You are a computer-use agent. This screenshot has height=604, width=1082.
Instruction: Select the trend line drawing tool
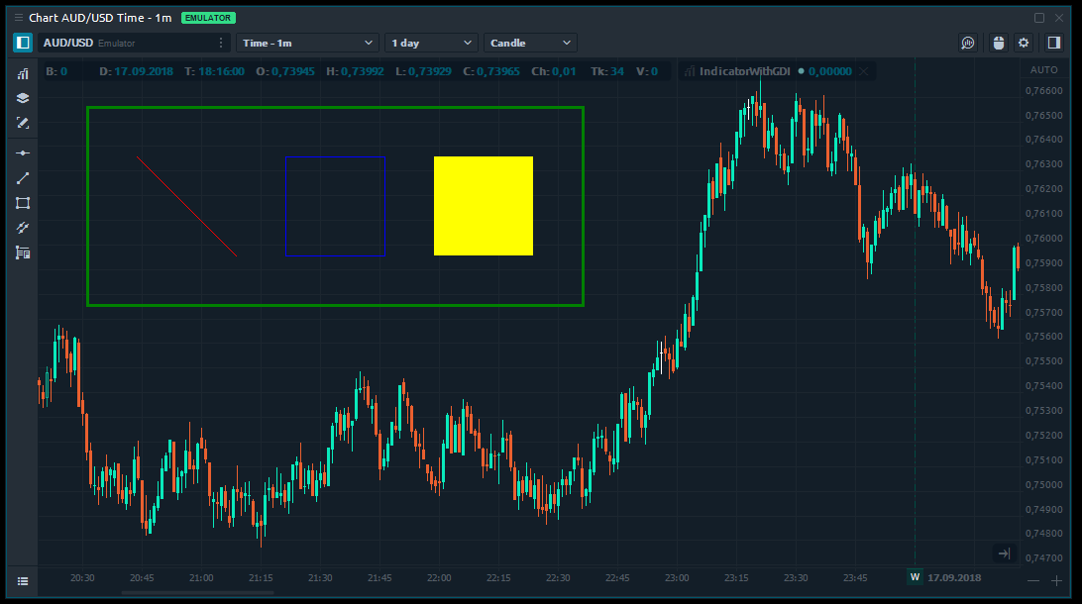(23, 178)
